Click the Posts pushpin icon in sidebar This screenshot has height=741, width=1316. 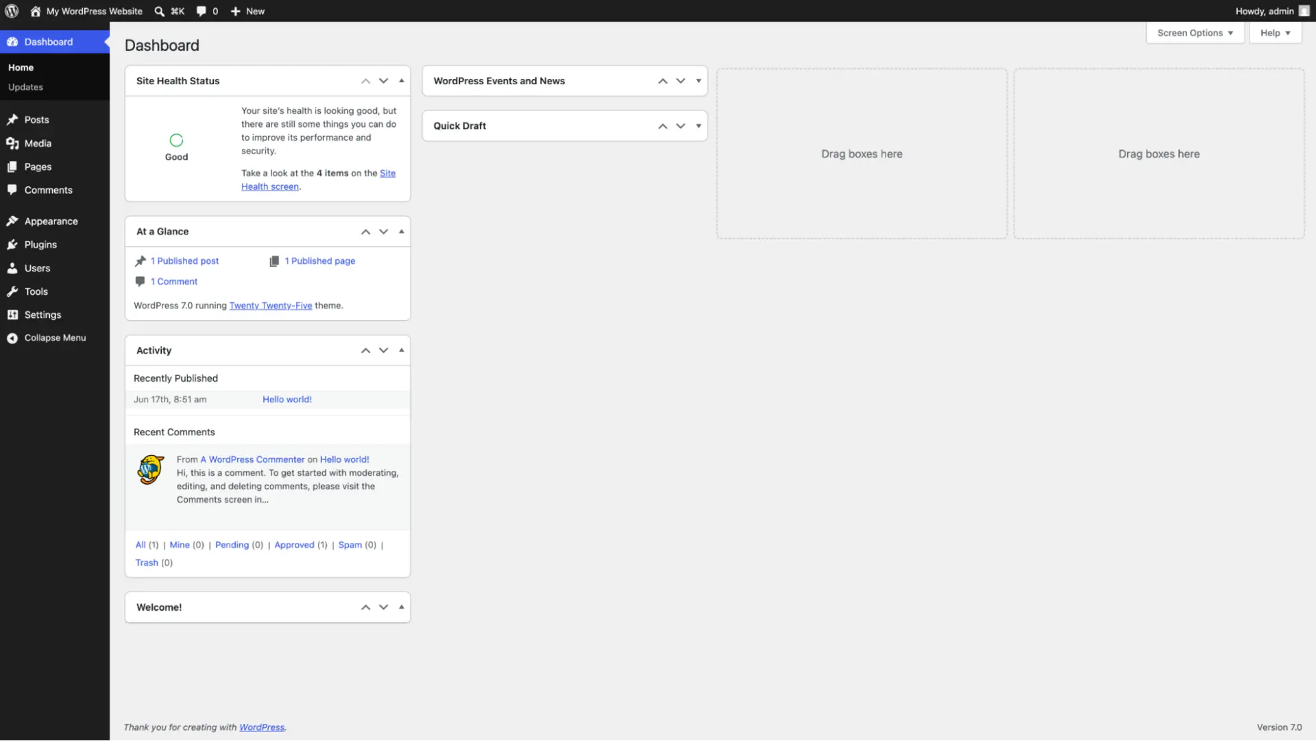(x=12, y=120)
